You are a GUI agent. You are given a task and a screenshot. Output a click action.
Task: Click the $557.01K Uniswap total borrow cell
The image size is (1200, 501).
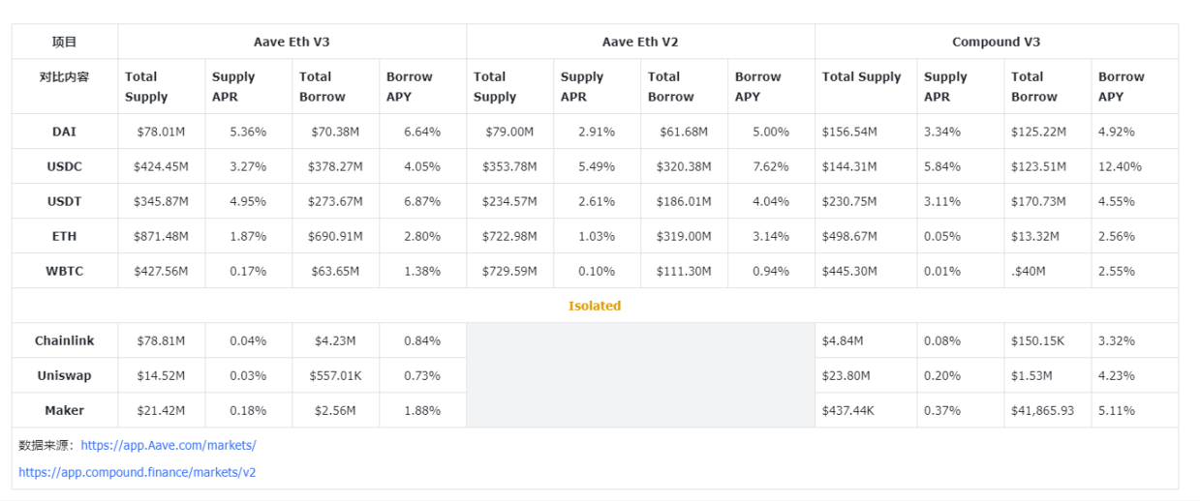(x=337, y=375)
